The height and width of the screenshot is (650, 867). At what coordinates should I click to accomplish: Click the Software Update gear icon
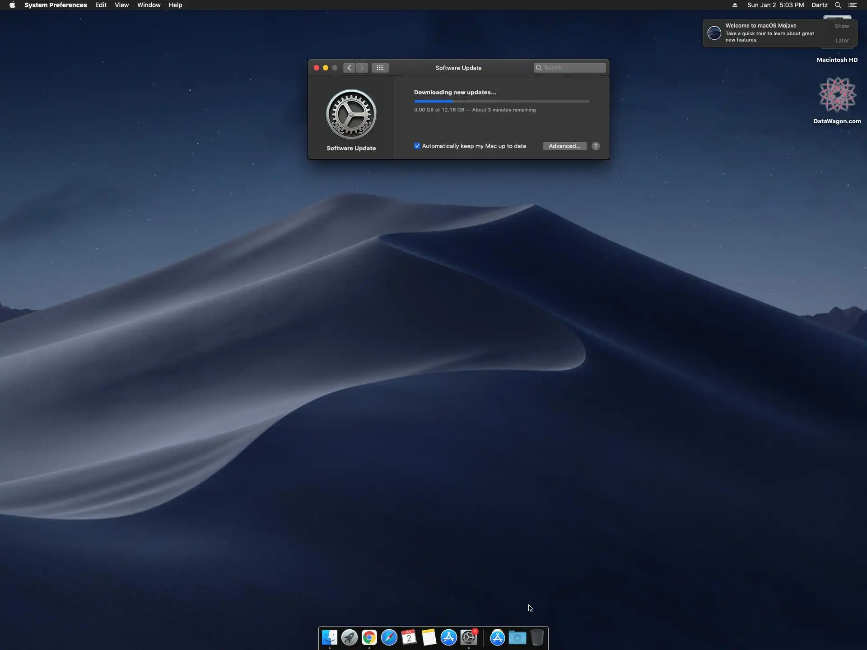(x=351, y=114)
